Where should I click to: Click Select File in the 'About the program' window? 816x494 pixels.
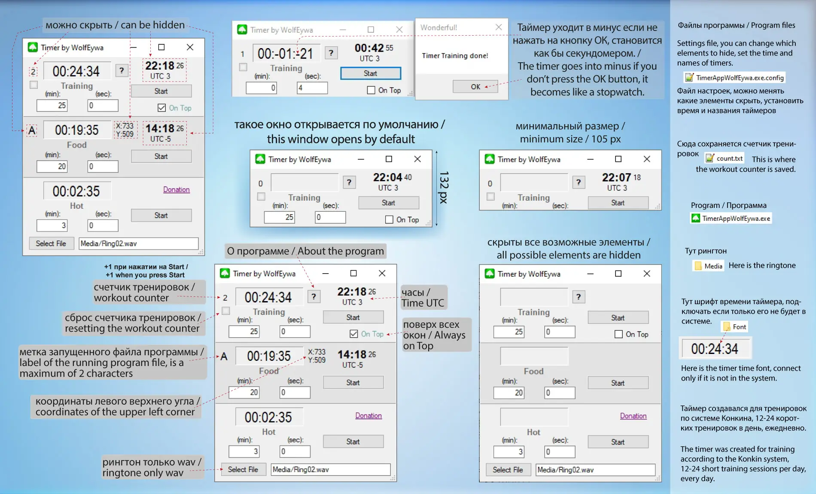243,470
